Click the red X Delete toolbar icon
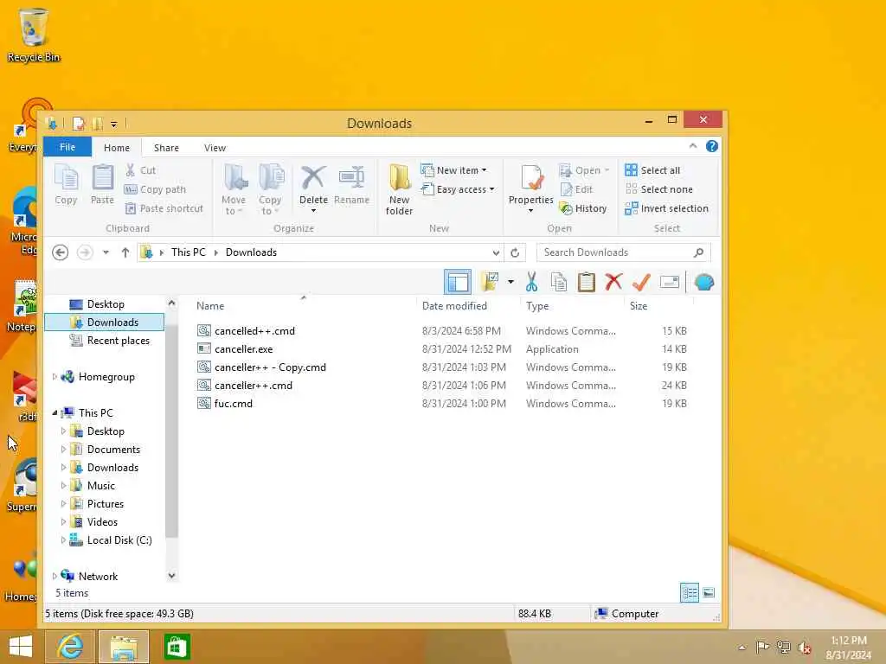 pyautogui.click(x=613, y=282)
